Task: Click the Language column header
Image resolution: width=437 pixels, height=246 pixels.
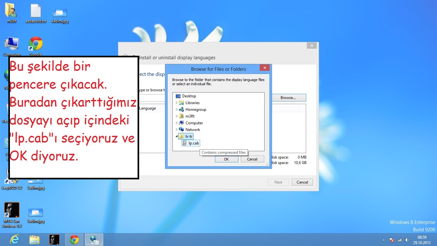Action: (147, 108)
